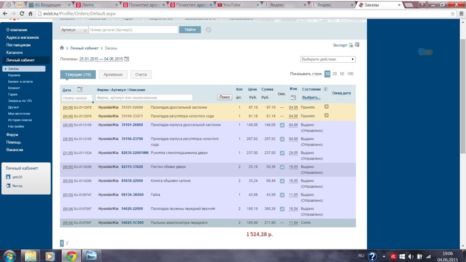Click the Выход logout icon
Image resolution: width=466 pixels, height=262 pixels.
tap(8, 185)
